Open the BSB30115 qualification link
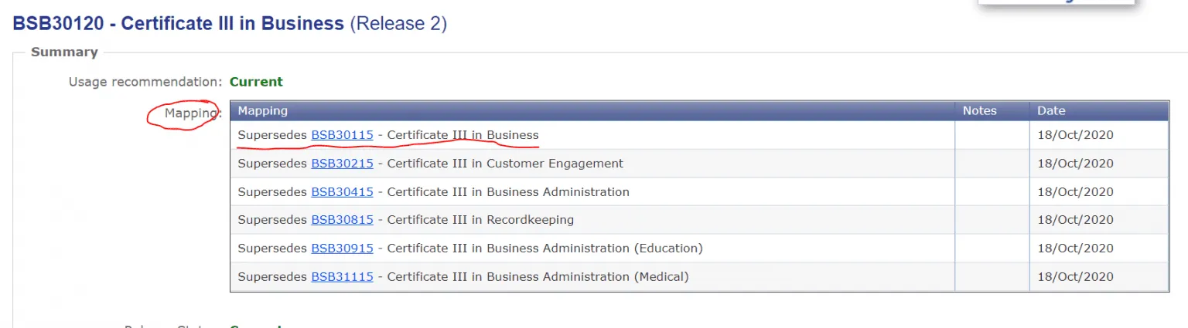Image resolution: width=1188 pixels, height=328 pixels. tap(342, 135)
